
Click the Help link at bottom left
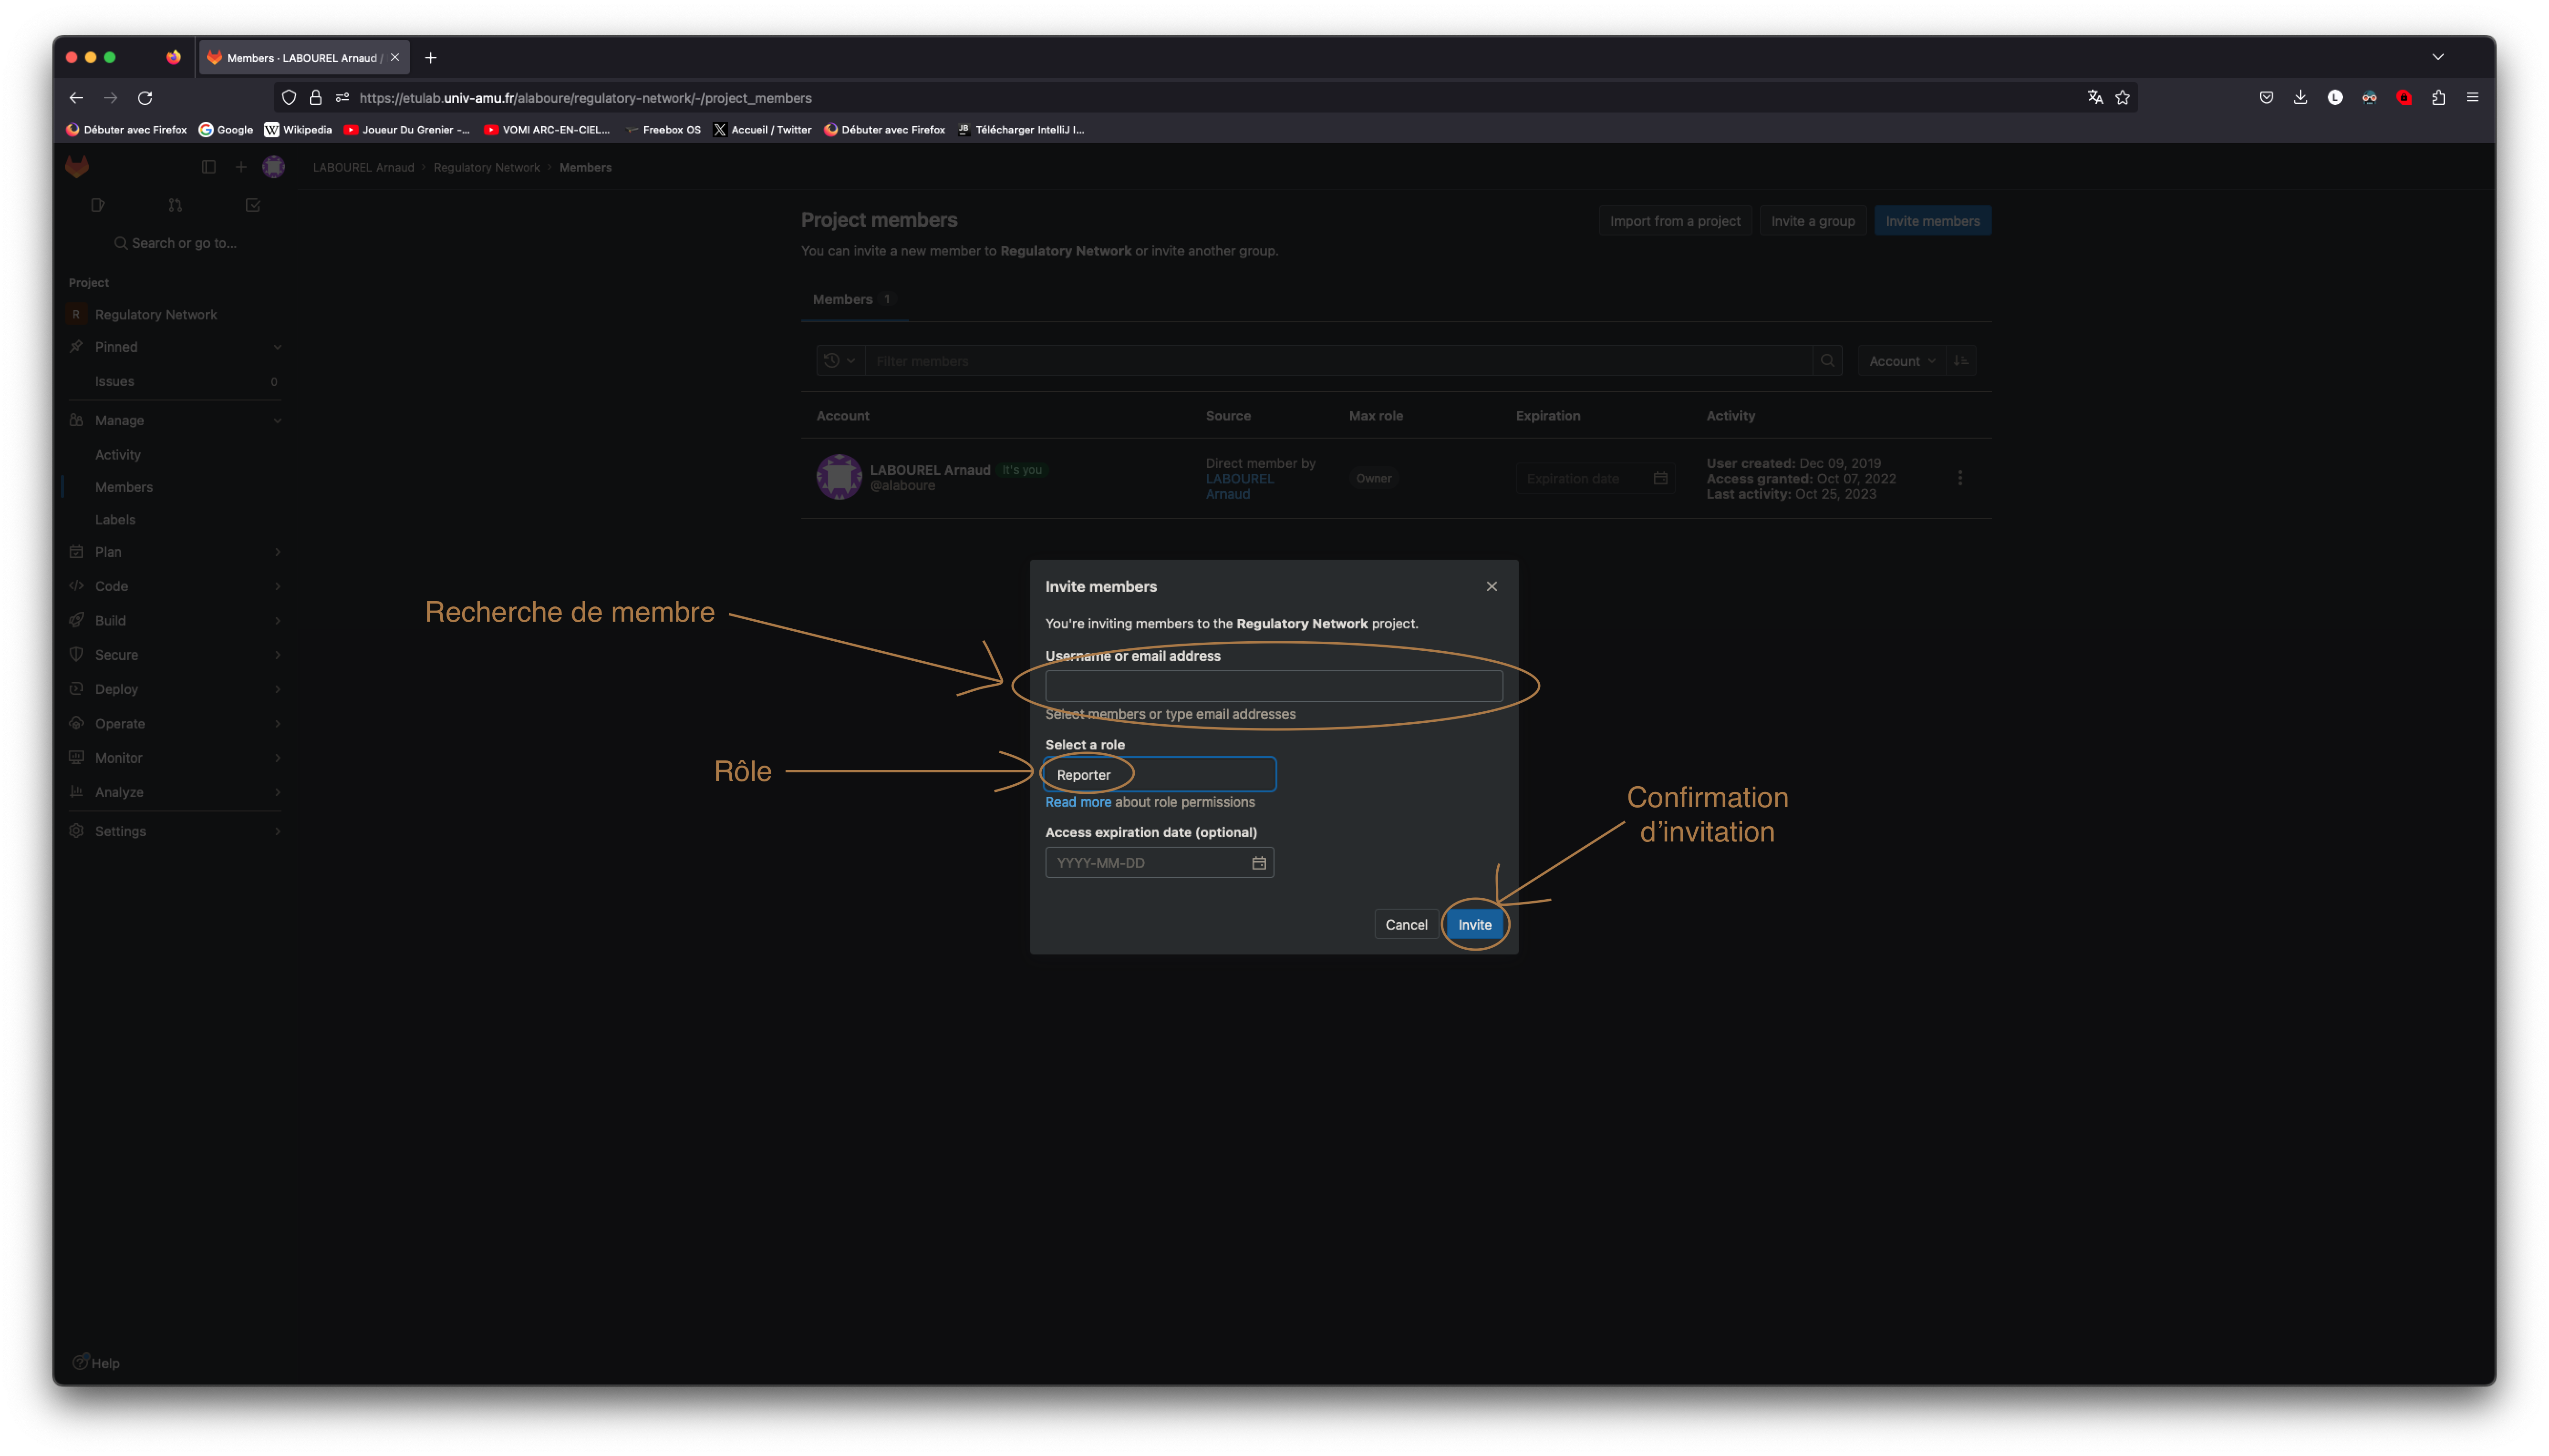coord(97,1363)
